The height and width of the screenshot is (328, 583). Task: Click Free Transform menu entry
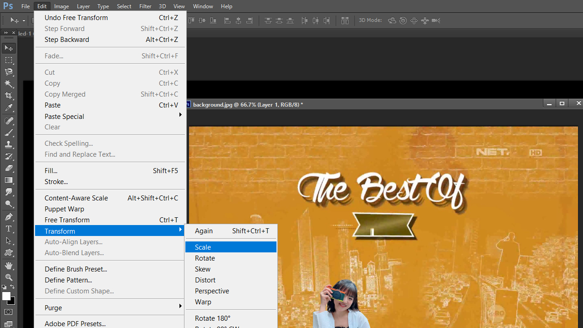click(111, 220)
